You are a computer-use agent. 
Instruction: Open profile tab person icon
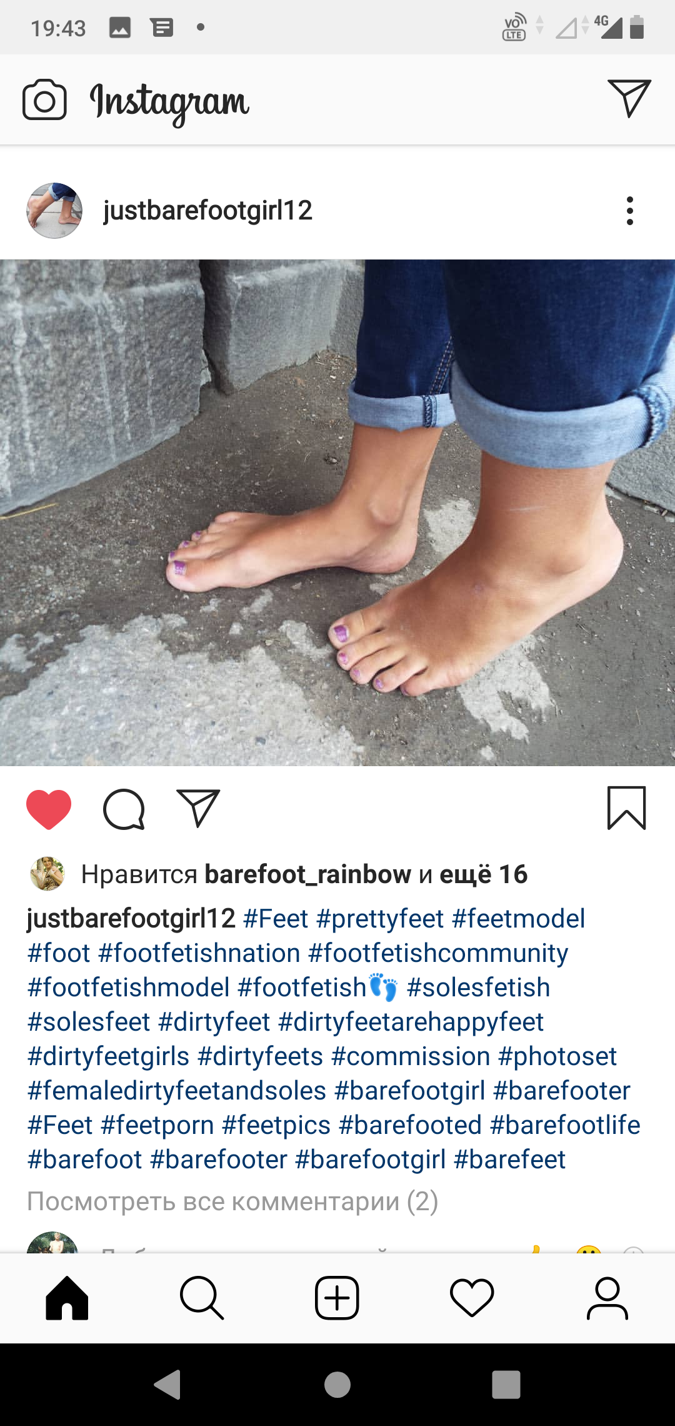click(x=607, y=1298)
